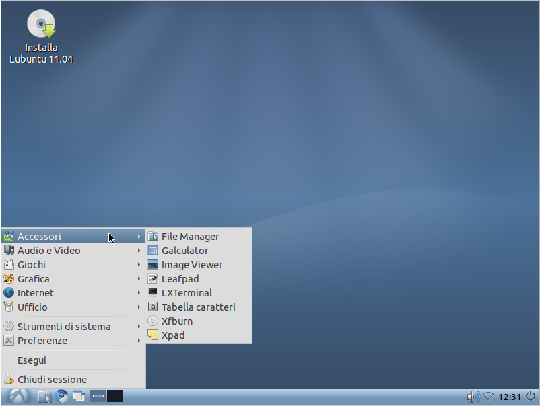This screenshot has height=406, width=540.
Task: Click the 12:31 clock
Action: (509, 397)
